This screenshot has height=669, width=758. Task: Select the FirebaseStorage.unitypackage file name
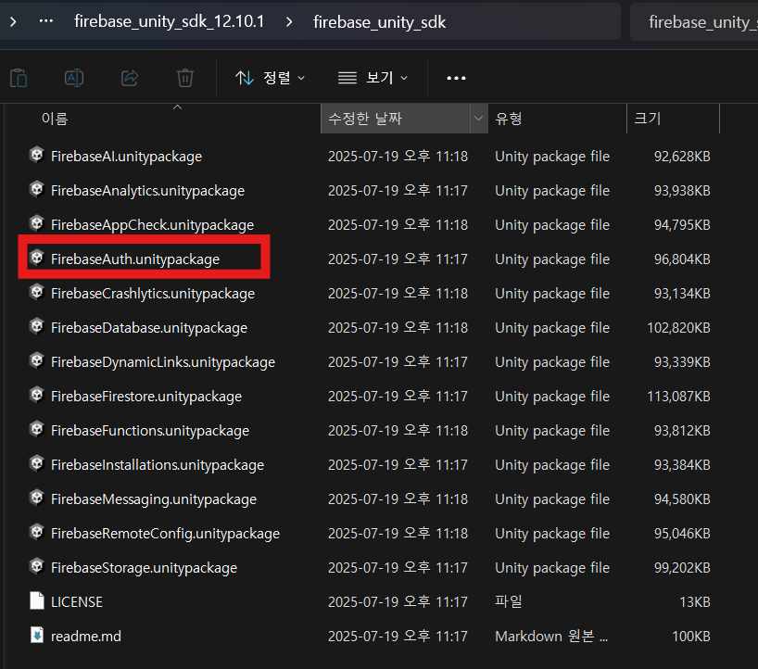coord(144,568)
